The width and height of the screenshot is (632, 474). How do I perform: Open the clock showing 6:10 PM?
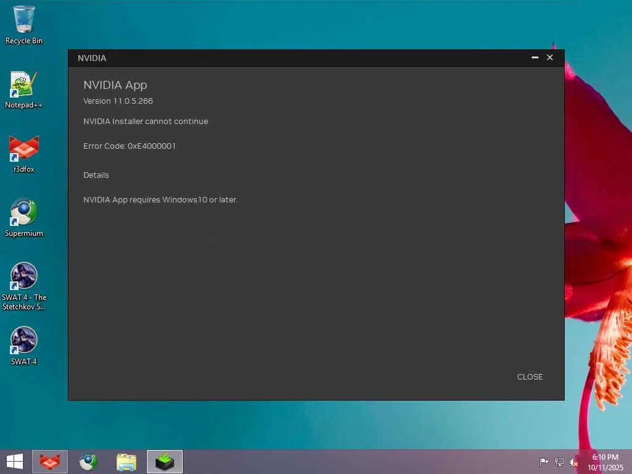point(605,462)
